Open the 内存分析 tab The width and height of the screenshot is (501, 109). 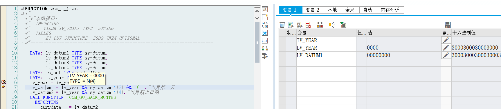tap(390, 10)
